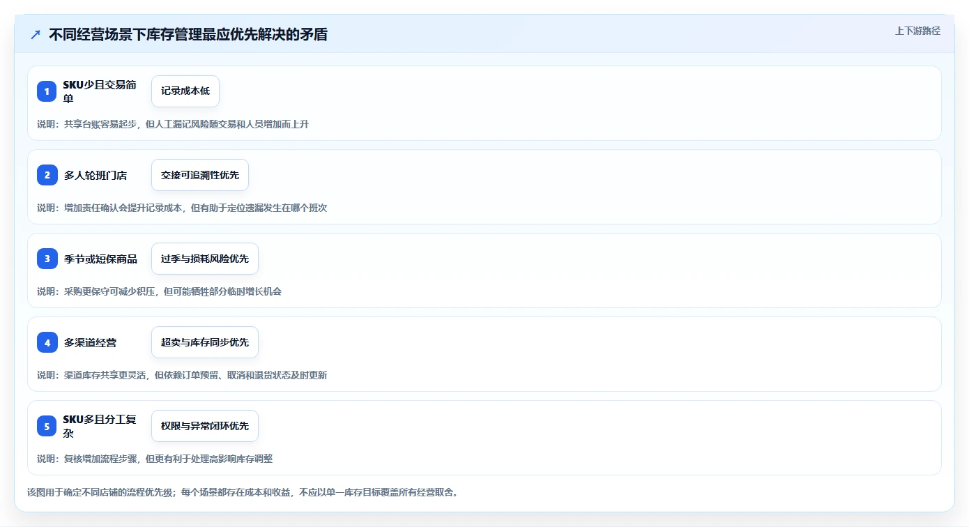The width and height of the screenshot is (969, 527).
Task: Select the 过季与损耗风险优先 tag
Action: coord(205,259)
